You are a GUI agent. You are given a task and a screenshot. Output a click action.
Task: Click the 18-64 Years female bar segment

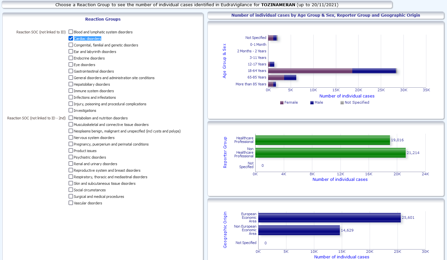pos(310,71)
